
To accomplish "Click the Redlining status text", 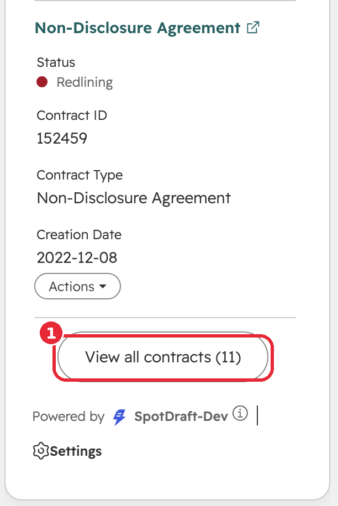I will click(x=84, y=82).
